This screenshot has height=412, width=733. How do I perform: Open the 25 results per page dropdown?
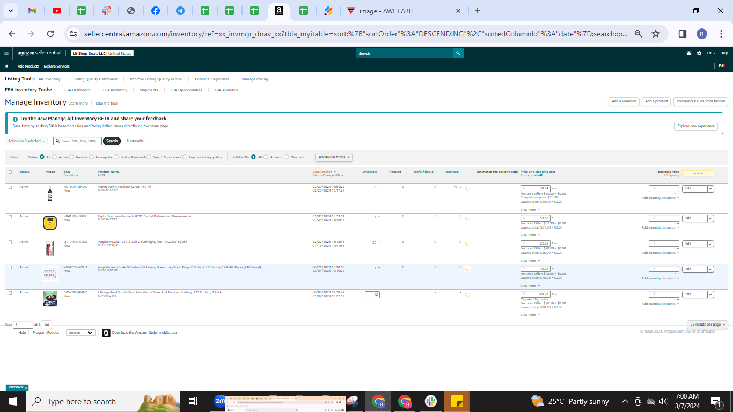[x=707, y=325]
